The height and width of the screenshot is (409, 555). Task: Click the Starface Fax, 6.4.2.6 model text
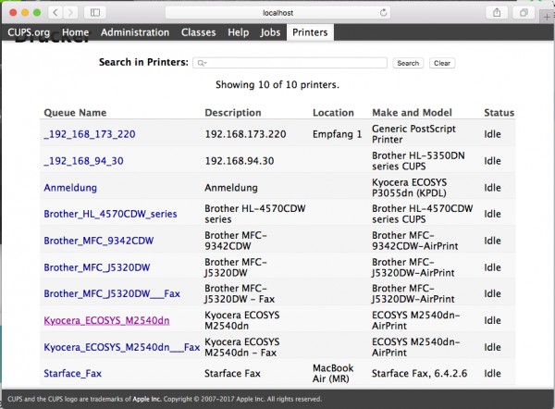(x=419, y=373)
